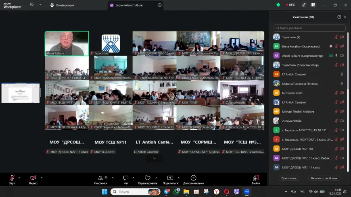Viewport: 351px width, 197px height.
Task: Expand gallery with the down chevron below the tiles
Action: pyautogui.click(x=155, y=158)
